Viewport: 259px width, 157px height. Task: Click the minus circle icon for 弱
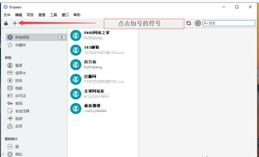pyautogui.click(x=10, y=147)
